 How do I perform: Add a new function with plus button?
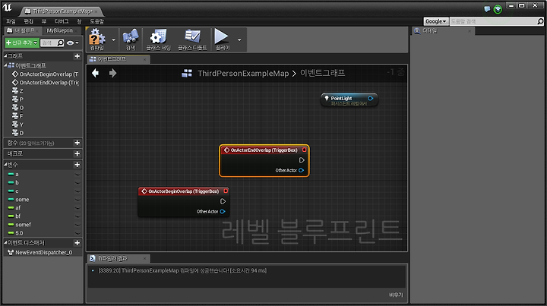tap(77, 143)
